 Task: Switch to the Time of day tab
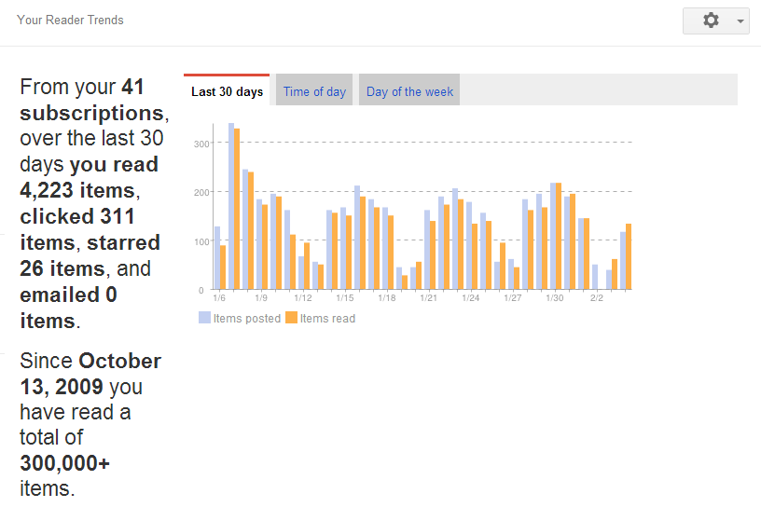click(x=314, y=91)
